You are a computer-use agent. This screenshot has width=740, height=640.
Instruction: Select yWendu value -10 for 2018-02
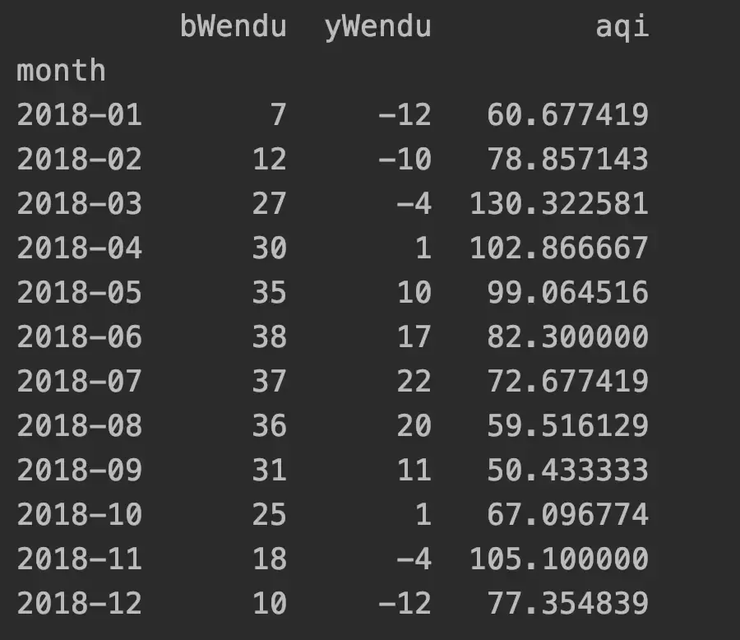pos(405,160)
